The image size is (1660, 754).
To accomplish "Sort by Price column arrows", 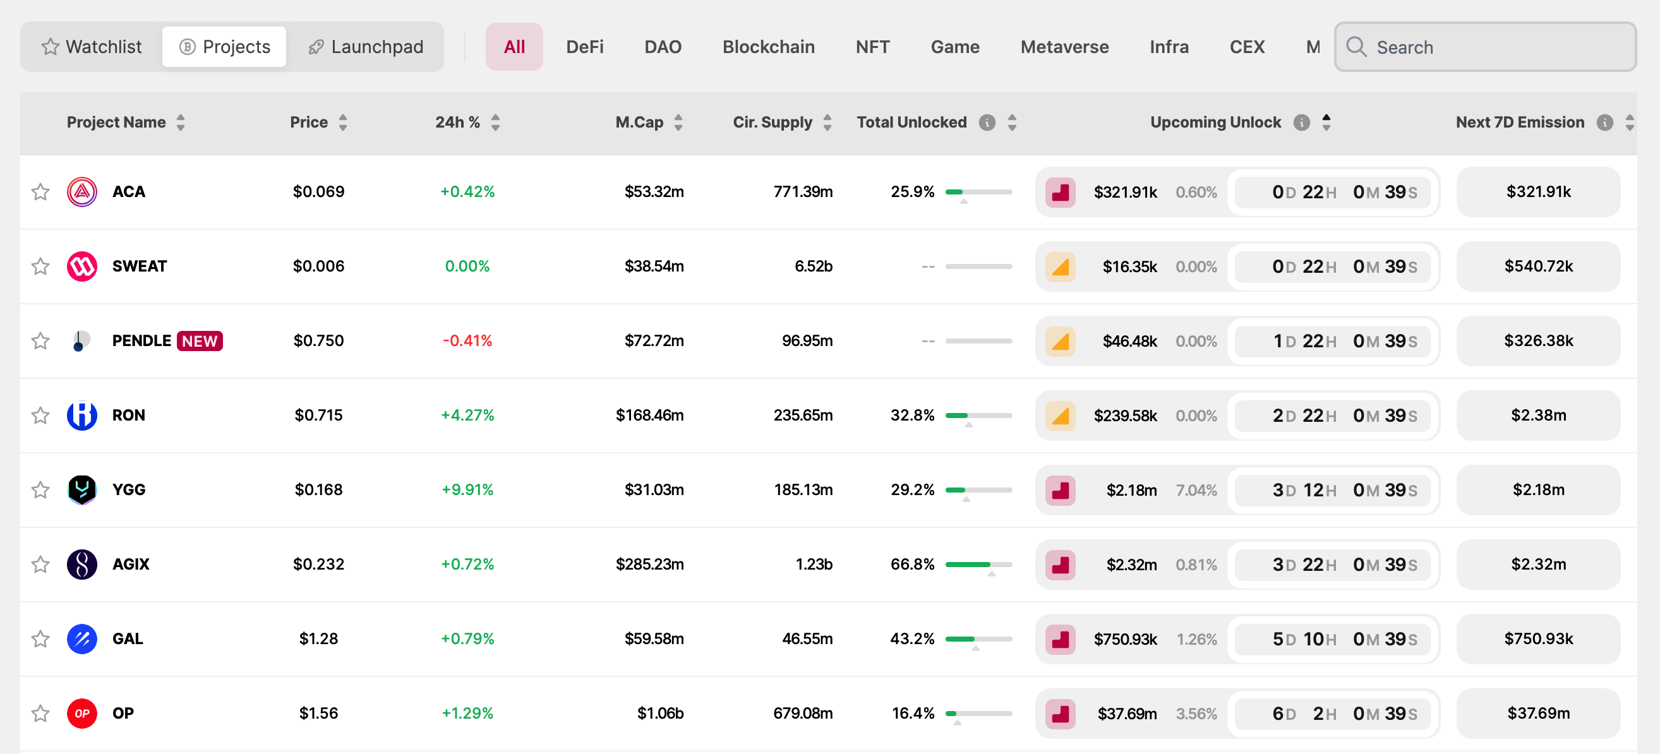I will coord(343,122).
